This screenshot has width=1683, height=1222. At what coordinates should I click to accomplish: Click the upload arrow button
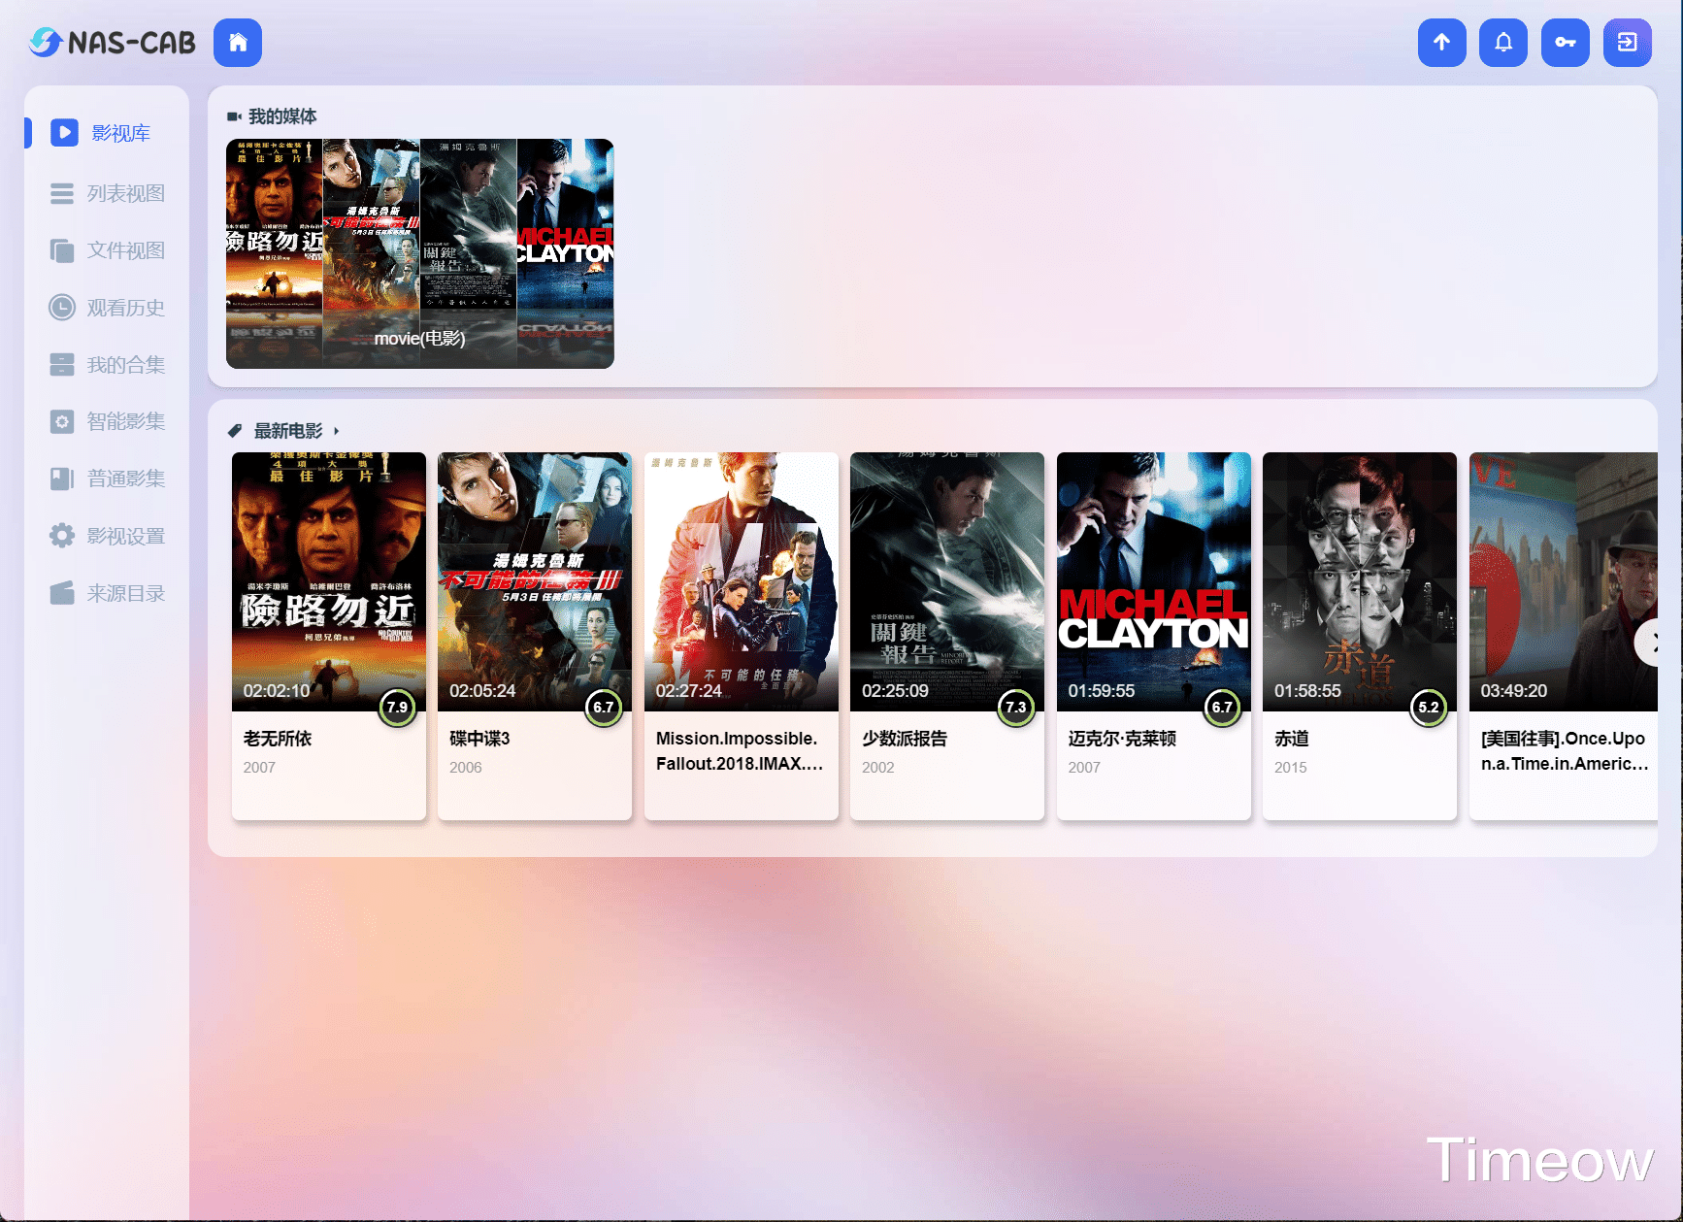tap(1442, 43)
